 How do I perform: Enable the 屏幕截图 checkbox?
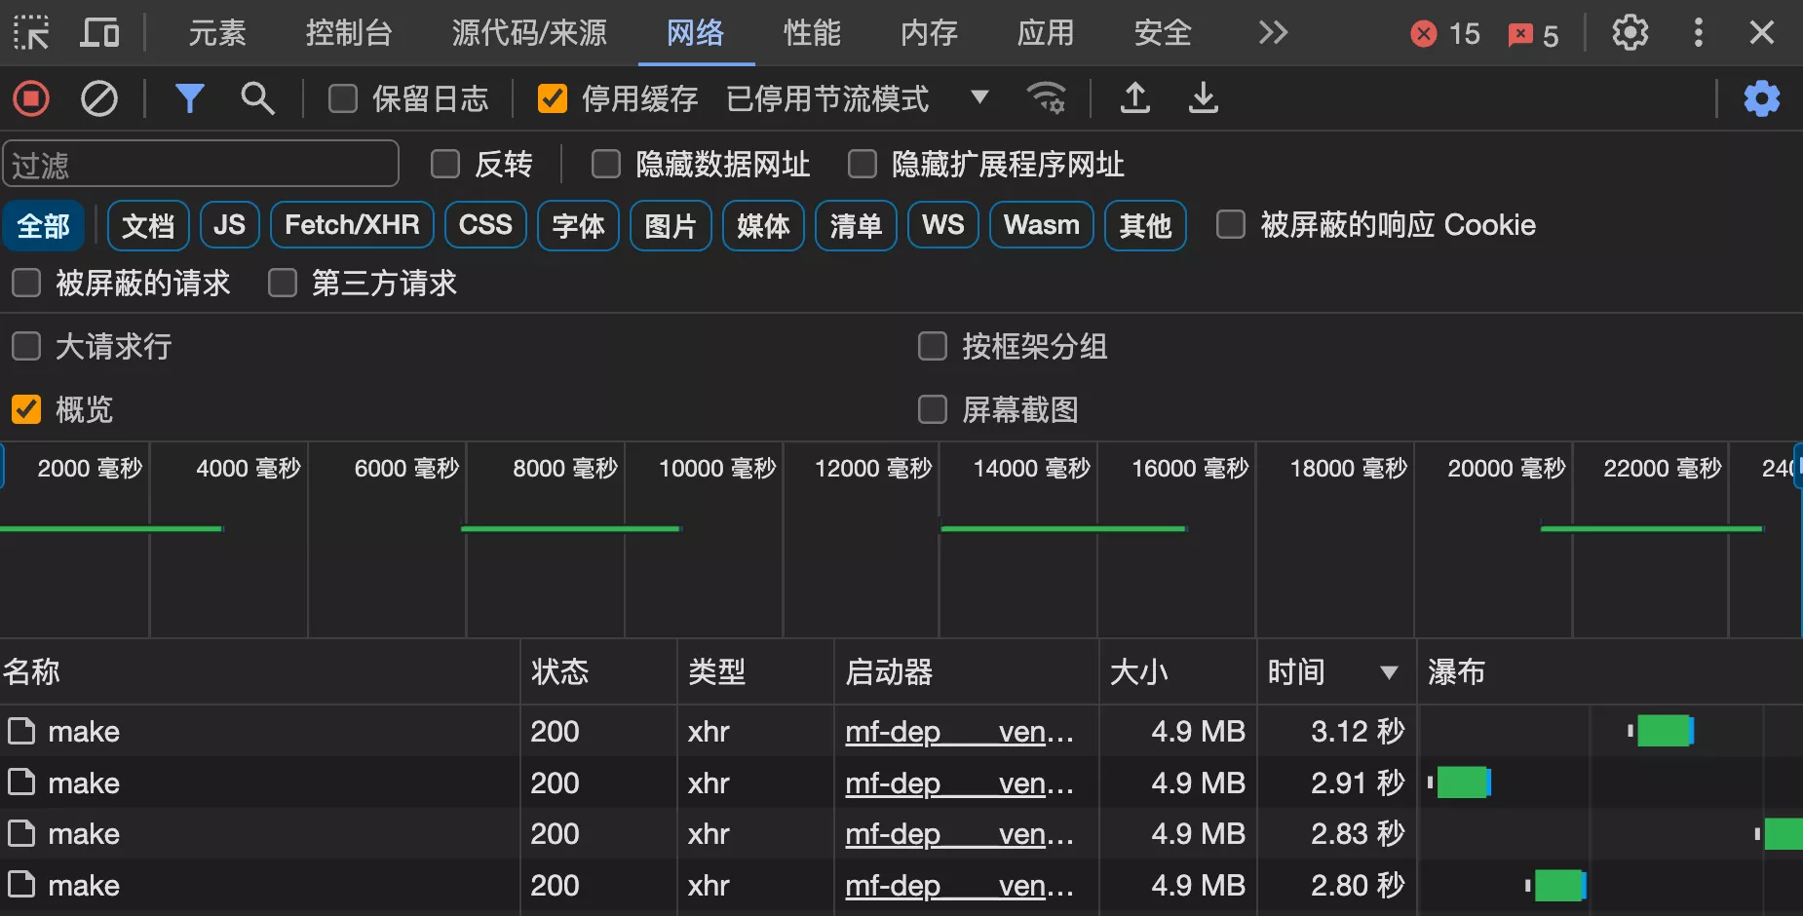[933, 409]
